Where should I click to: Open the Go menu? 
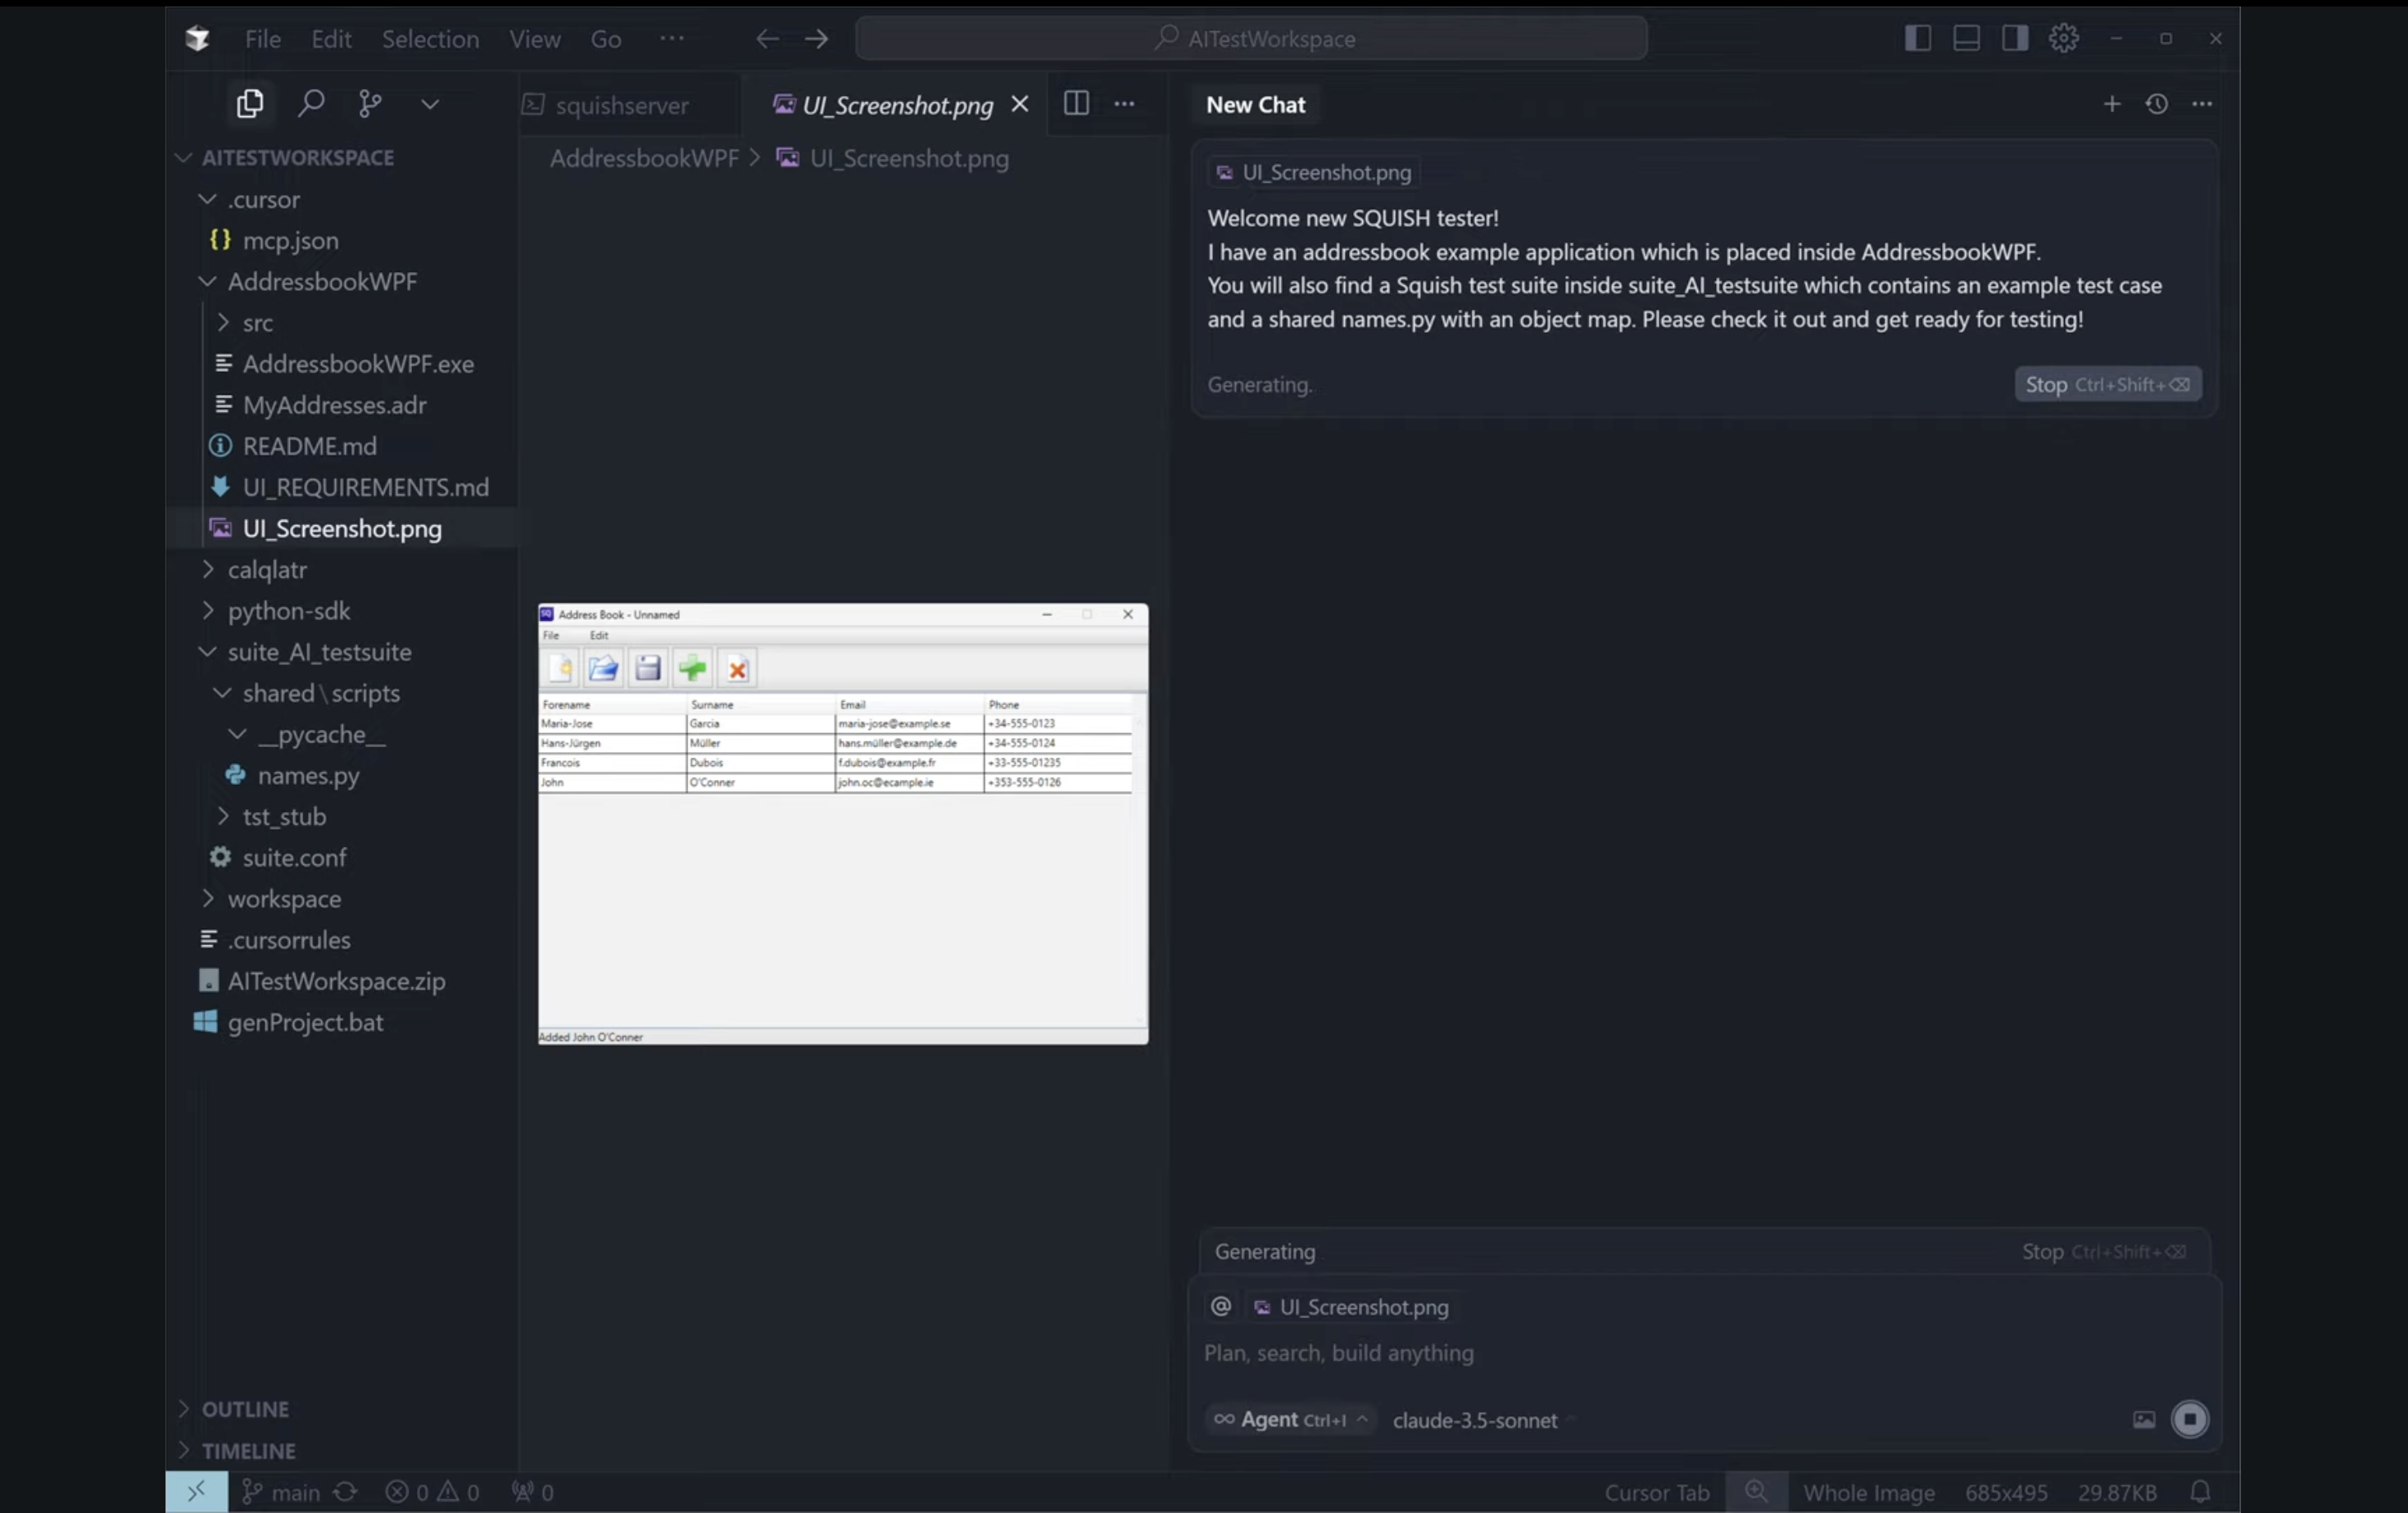click(605, 39)
